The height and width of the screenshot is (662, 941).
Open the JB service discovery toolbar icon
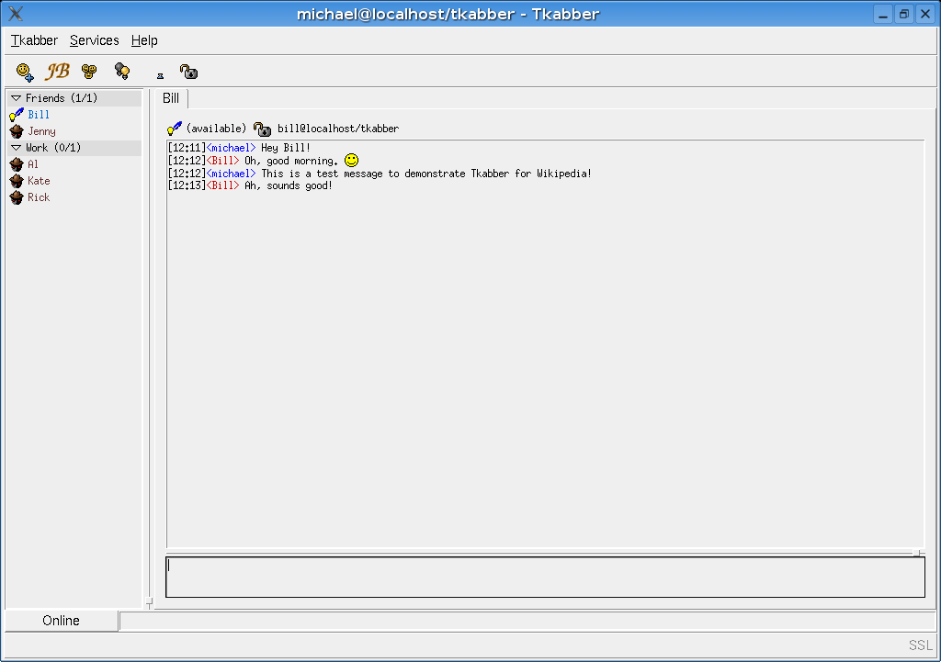pyautogui.click(x=57, y=72)
